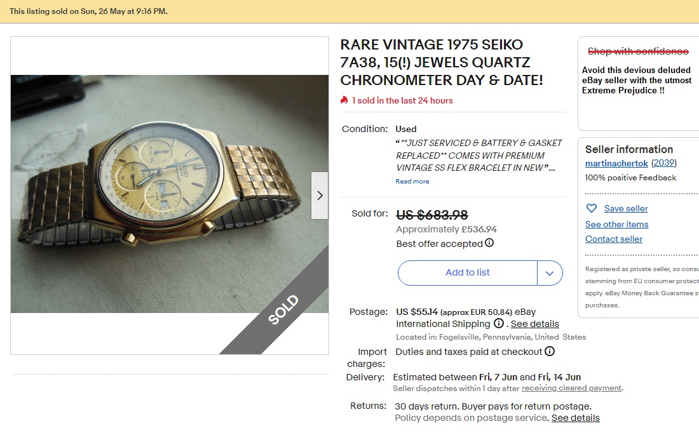Open the Add to list dropdown chevron
The image size is (699, 440).
[550, 272]
